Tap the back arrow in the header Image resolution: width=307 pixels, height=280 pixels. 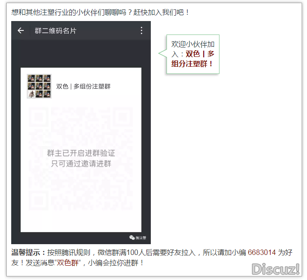(x=21, y=30)
